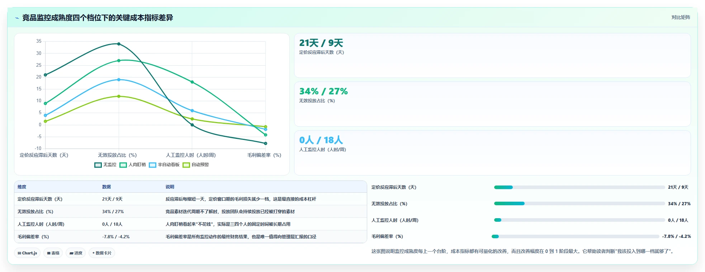The width and height of the screenshot is (705, 272).
Task: Click the 半自动看板 point at 19
Action: [x=119, y=80]
